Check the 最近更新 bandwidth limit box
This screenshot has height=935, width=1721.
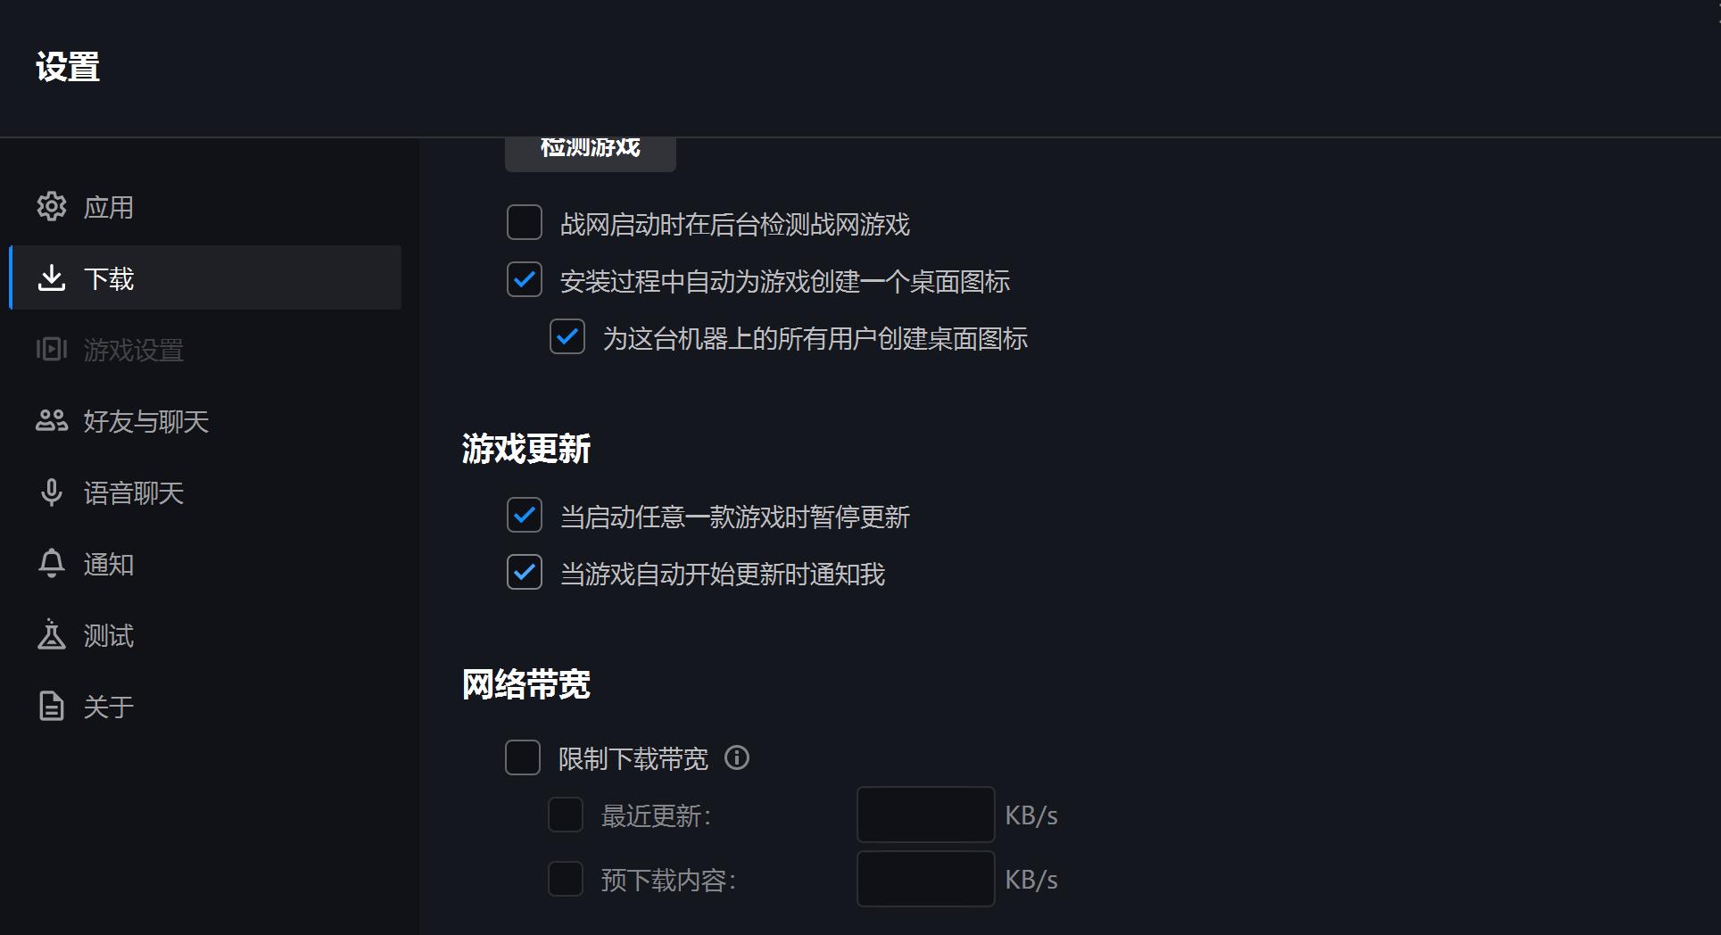565,814
